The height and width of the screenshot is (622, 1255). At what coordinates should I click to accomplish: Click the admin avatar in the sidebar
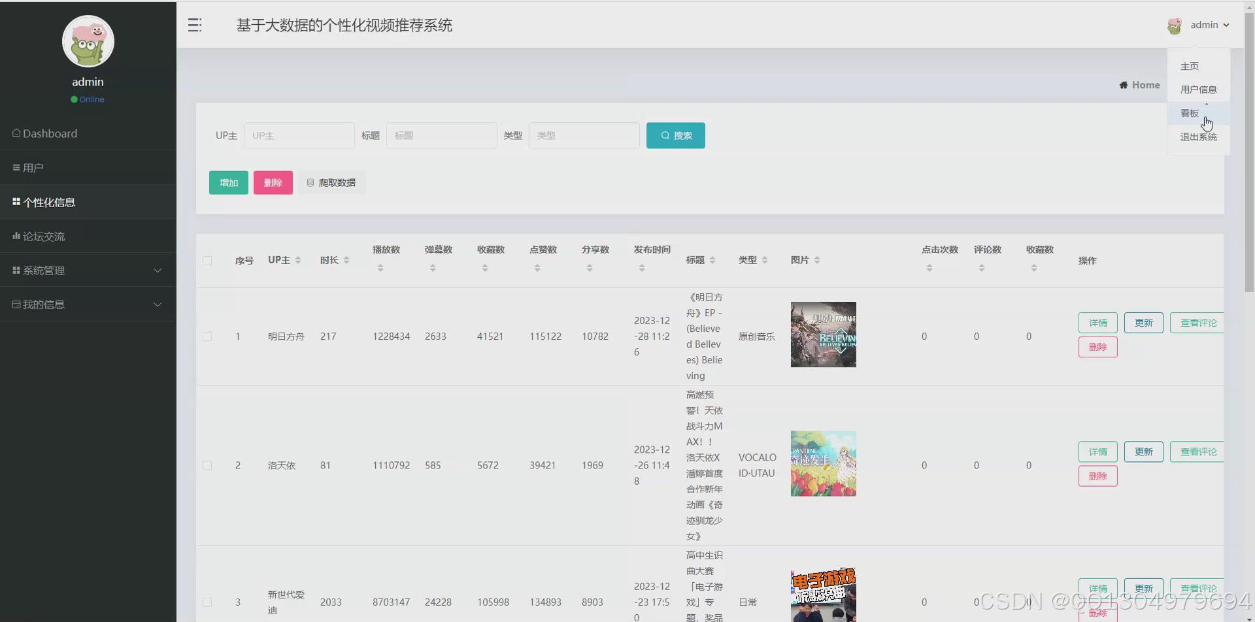tap(88, 41)
